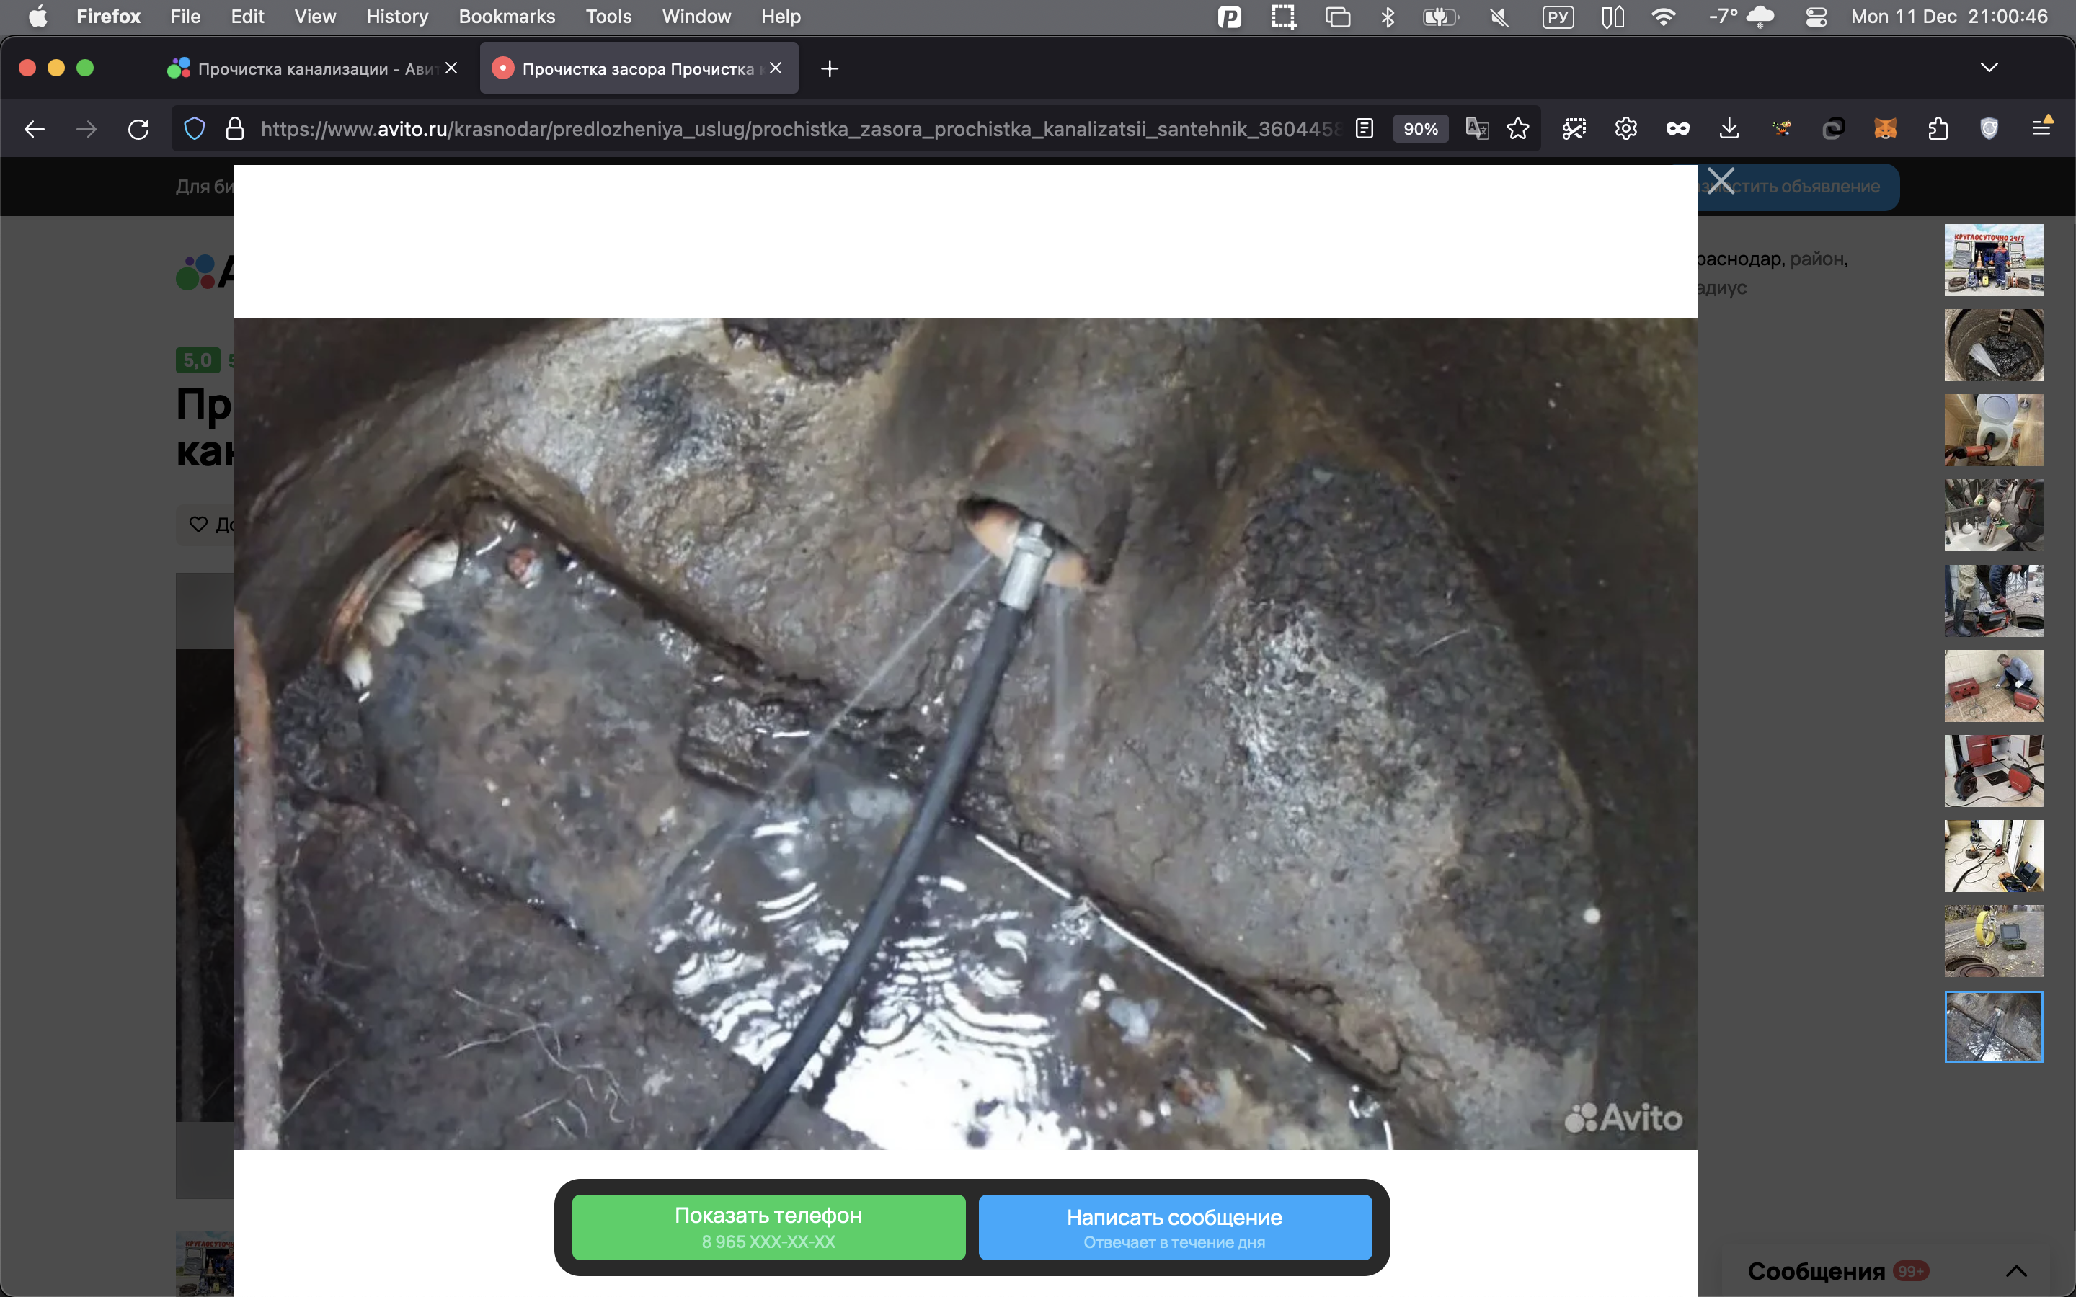Close the photo gallery overlay
2076x1297 pixels.
pos(1720,181)
